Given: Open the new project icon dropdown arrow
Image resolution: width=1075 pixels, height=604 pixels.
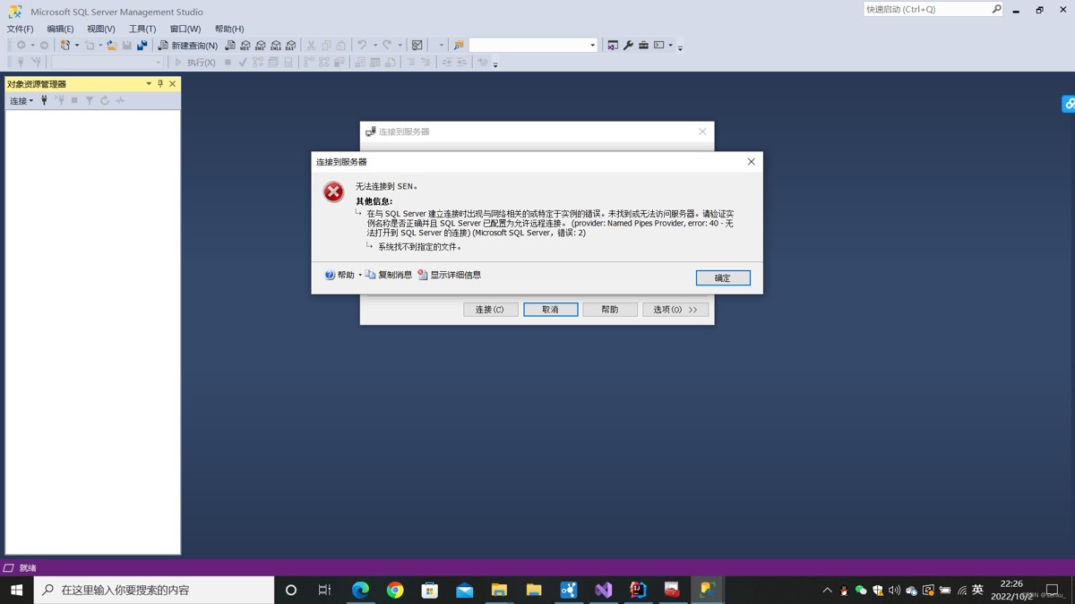Looking at the screenshot, I should pyautogui.click(x=77, y=45).
